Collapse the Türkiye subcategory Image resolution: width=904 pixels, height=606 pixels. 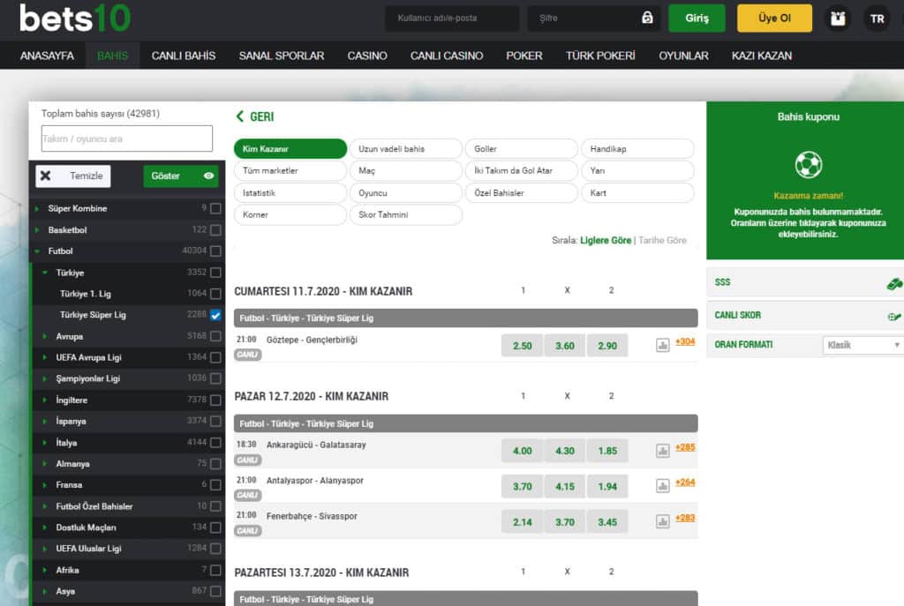tap(45, 273)
